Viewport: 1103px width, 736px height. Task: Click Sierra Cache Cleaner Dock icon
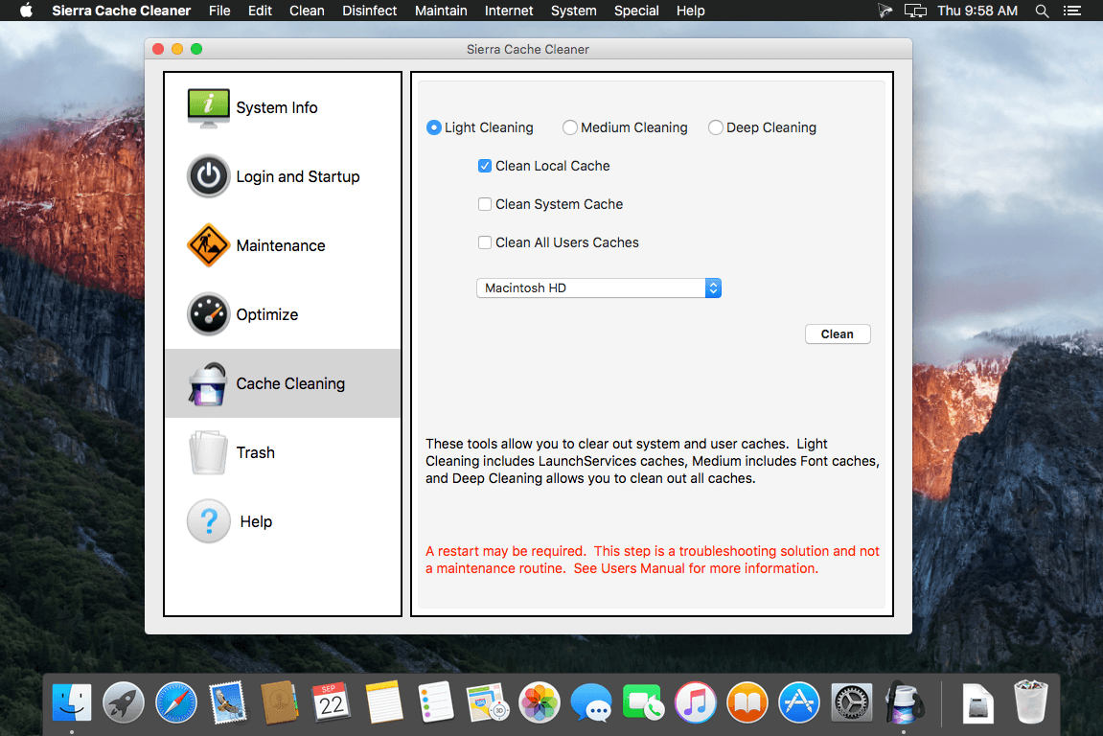coord(904,702)
